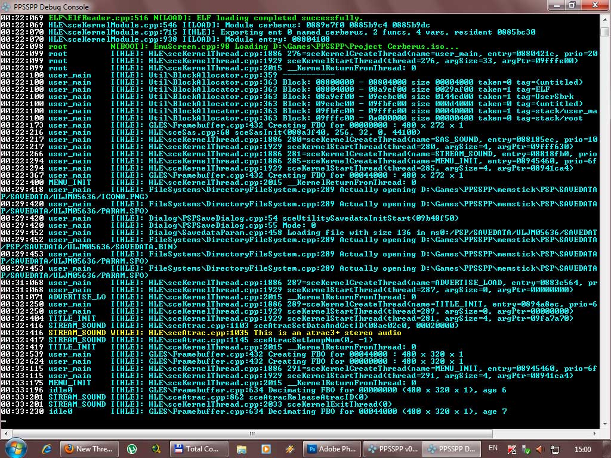The width and height of the screenshot is (611, 458).
Task: Click the vertical scrollbar up arrow
Action: [x=605, y=20]
